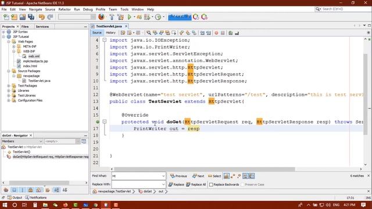Click the Replace button
The width and height of the screenshot is (372, 209).
point(176,185)
